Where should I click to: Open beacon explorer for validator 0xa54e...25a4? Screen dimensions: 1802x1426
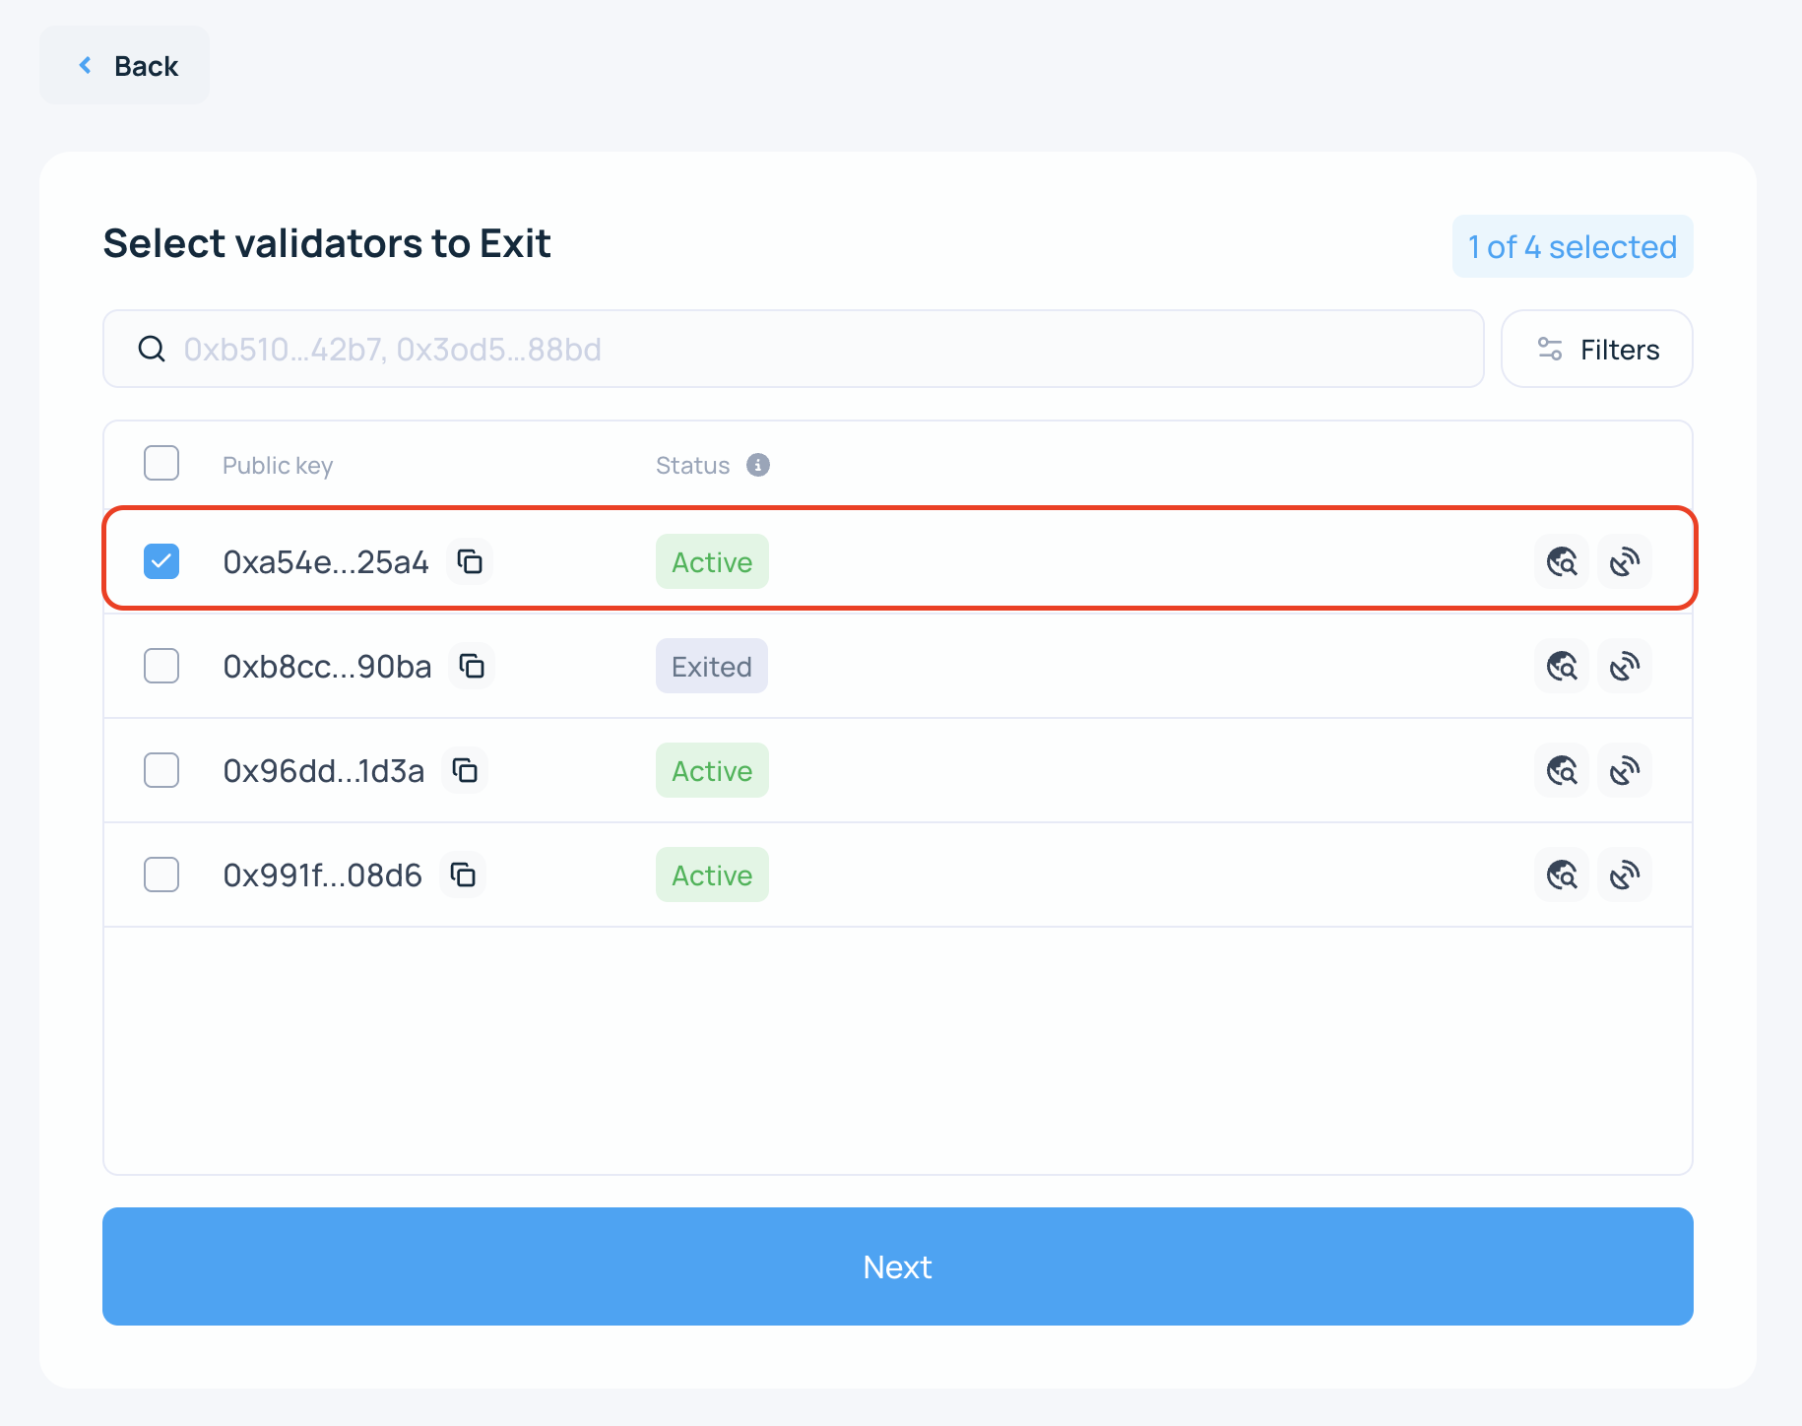click(x=1561, y=561)
